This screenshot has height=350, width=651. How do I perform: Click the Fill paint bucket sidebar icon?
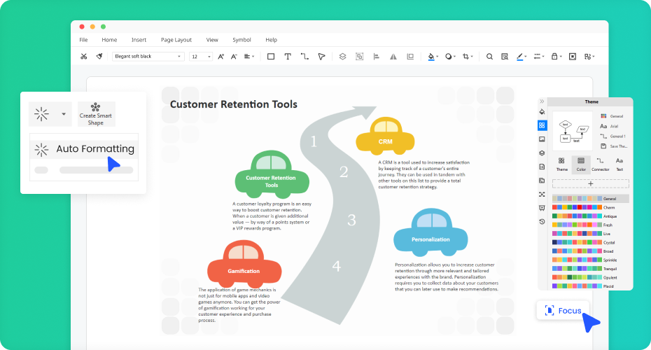(x=542, y=111)
